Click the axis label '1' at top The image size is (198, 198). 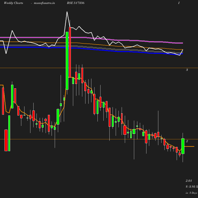pos(179,3)
